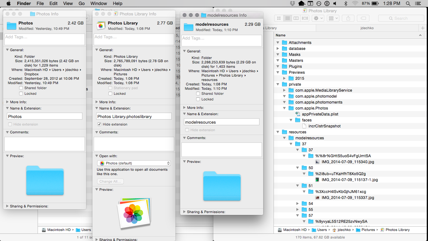Toggle Locked checkbox in modelresources Info
428x241 pixels.
click(x=198, y=99)
